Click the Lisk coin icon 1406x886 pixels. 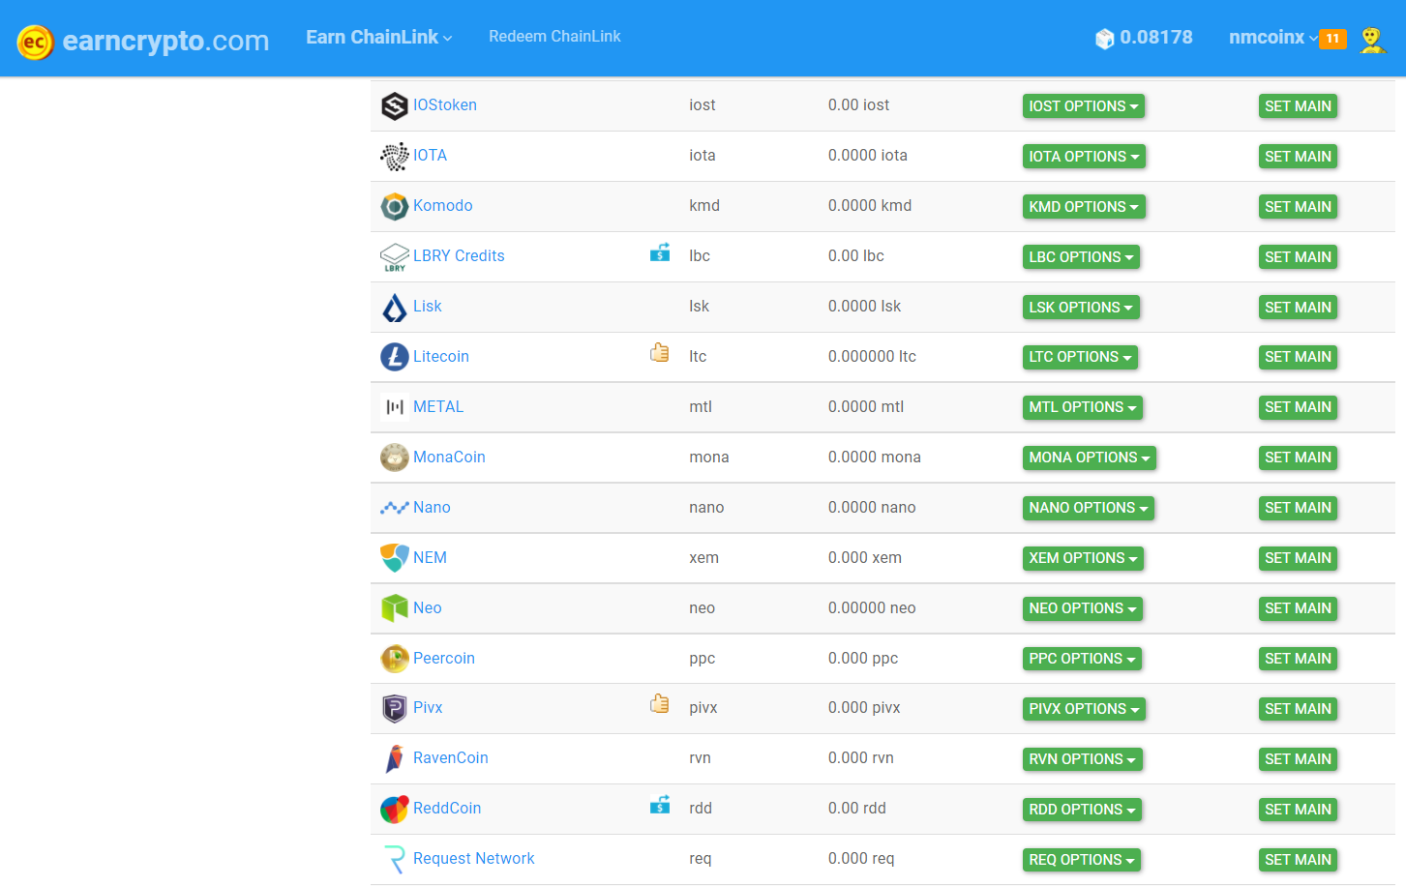click(x=394, y=307)
